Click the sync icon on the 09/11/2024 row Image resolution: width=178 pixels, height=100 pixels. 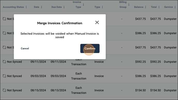tap(4, 62)
